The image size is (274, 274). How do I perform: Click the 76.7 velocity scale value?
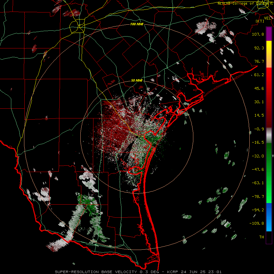[259, 61]
